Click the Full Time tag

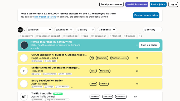coord(108,97)
